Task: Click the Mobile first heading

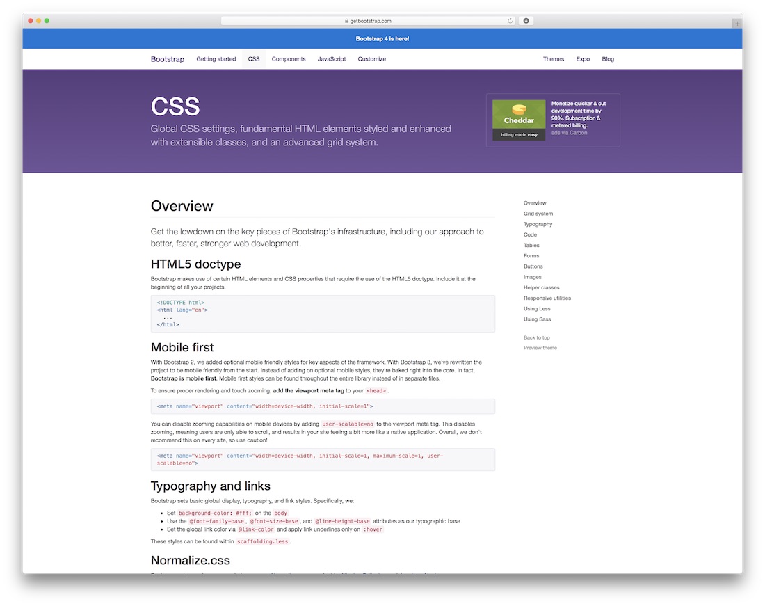Action: (182, 347)
